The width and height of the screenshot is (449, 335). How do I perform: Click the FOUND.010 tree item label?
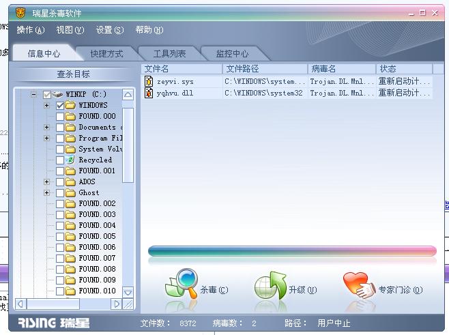point(97,291)
